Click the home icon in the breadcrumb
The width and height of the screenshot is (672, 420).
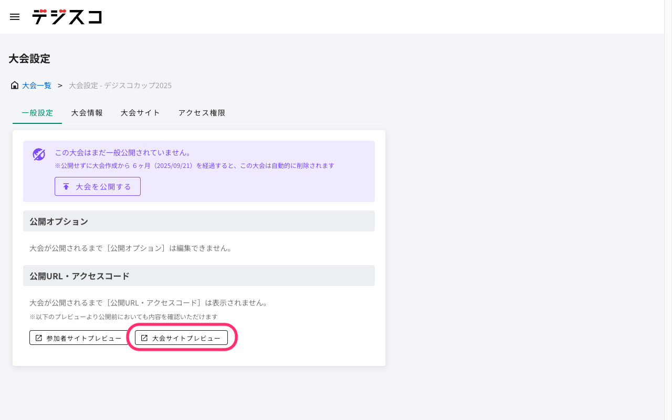tap(15, 85)
